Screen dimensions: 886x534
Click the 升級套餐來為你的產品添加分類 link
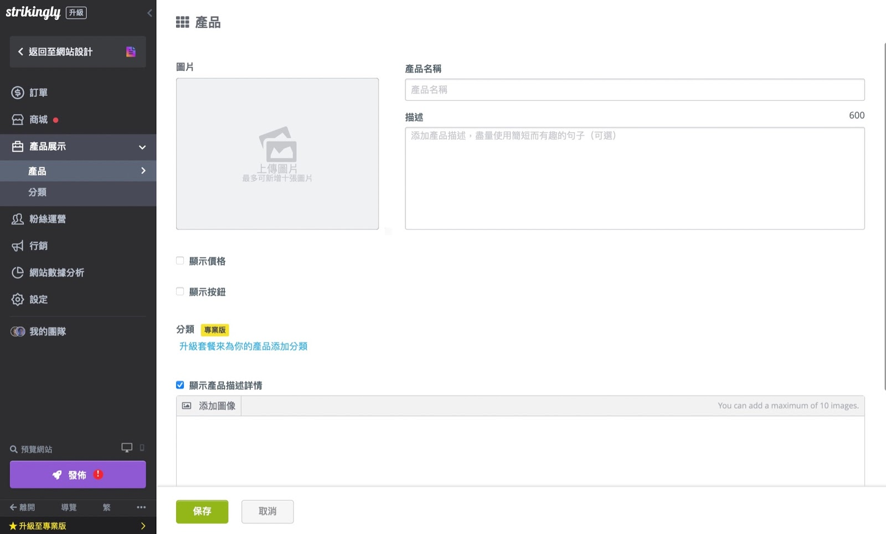coord(243,346)
